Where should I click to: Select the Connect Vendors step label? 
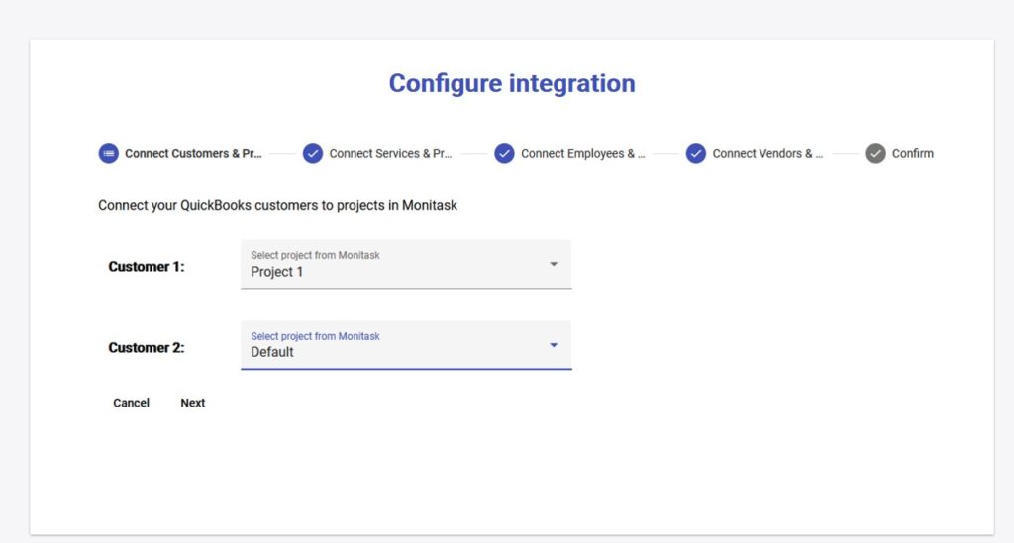point(767,154)
